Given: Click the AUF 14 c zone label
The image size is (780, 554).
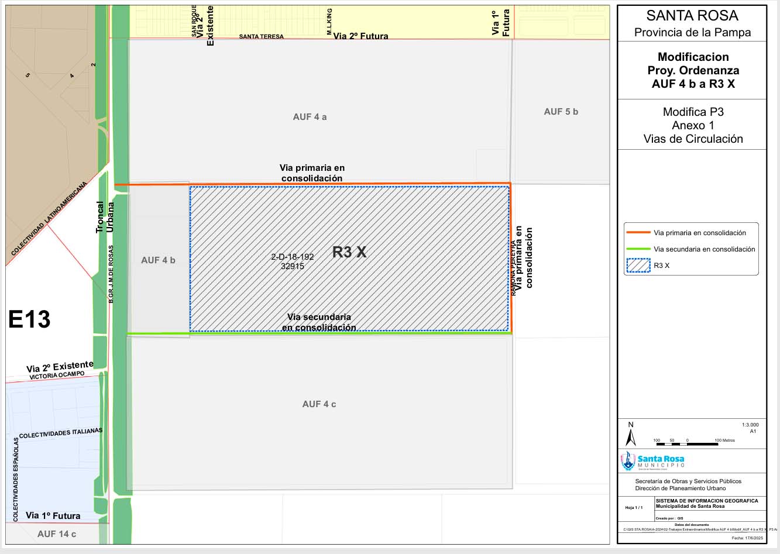Looking at the screenshot, I should tap(57, 534).
